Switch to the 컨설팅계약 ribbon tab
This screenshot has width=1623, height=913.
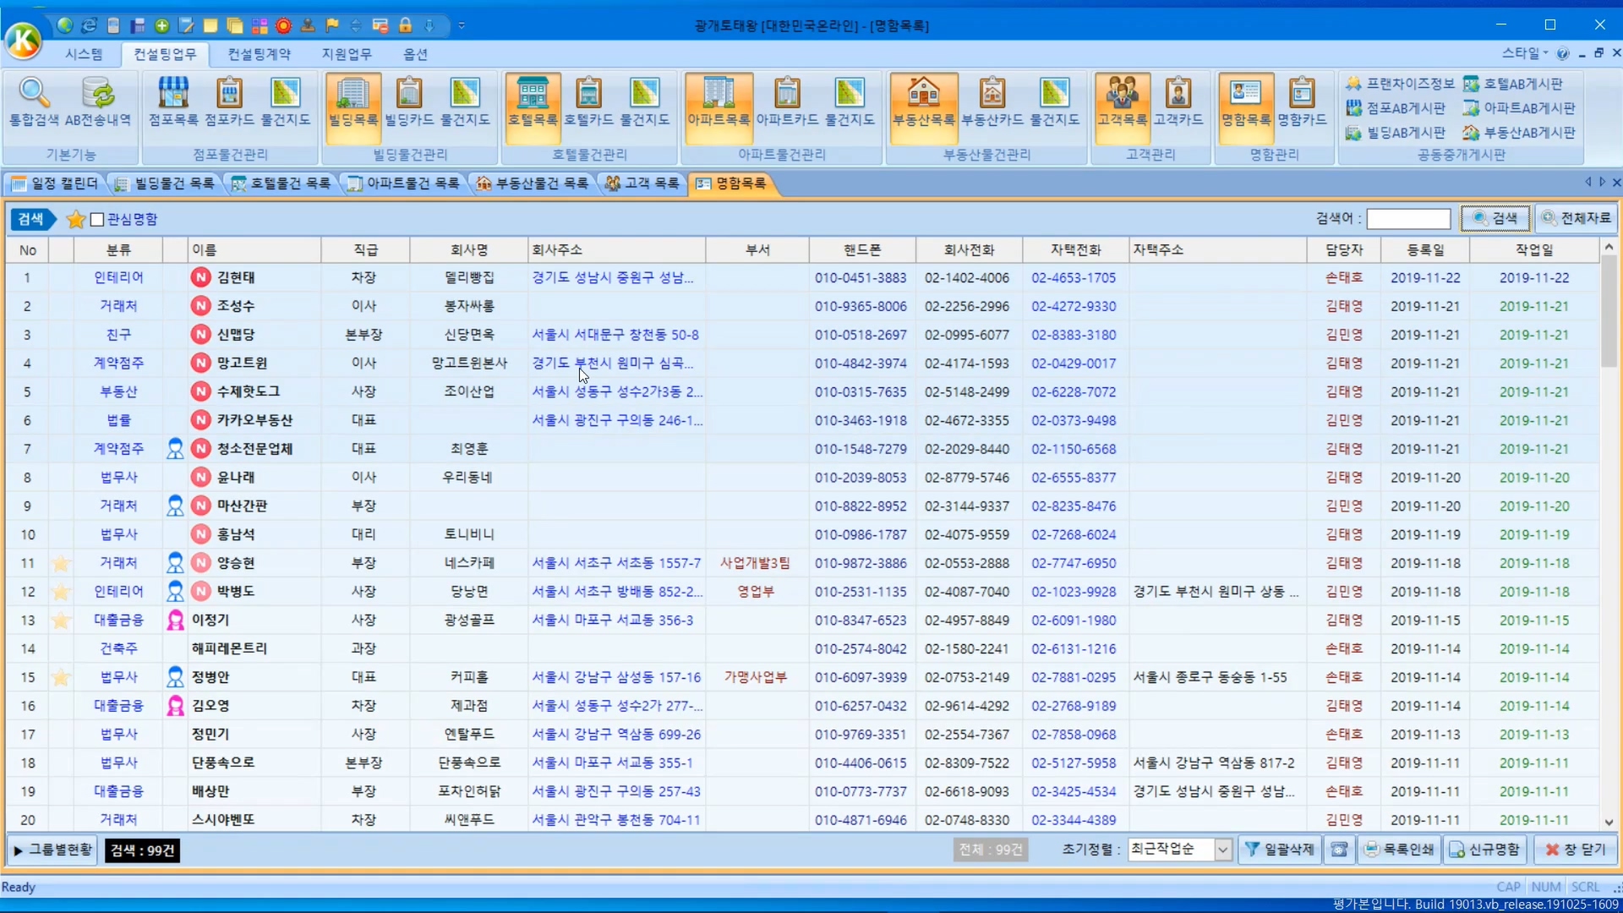[259, 54]
